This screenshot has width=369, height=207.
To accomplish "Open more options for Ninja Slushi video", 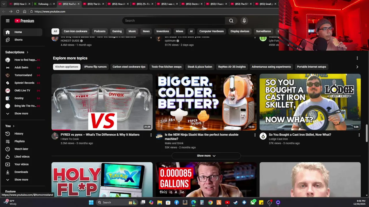I will point(255,135).
